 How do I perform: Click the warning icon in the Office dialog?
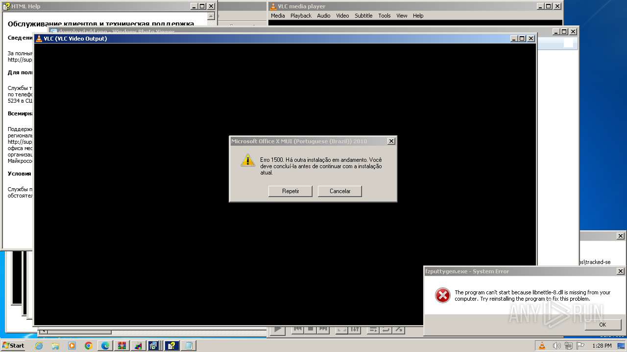tap(248, 160)
